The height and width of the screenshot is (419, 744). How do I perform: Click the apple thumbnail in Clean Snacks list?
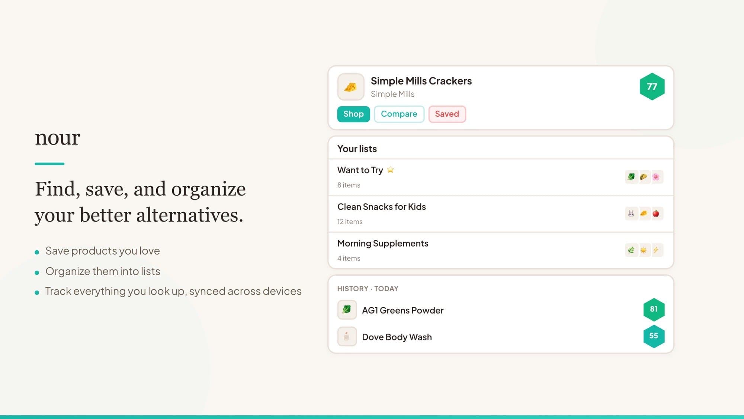click(x=656, y=213)
